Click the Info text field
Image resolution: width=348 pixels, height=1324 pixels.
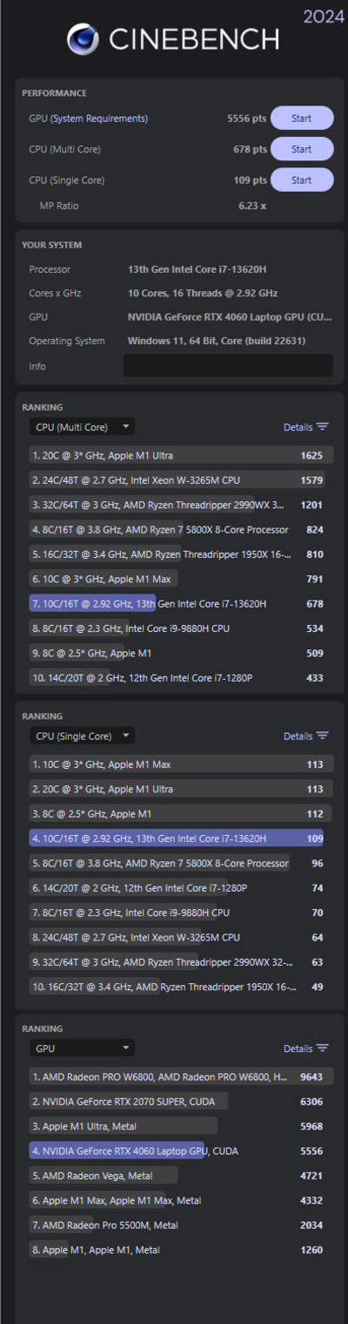[228, 366]
